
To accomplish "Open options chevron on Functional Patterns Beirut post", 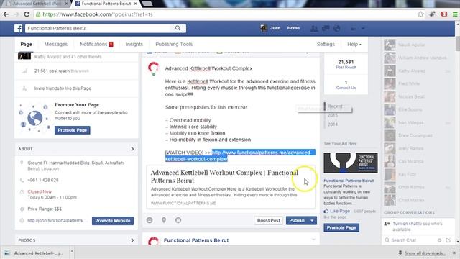I will [313, 240].
